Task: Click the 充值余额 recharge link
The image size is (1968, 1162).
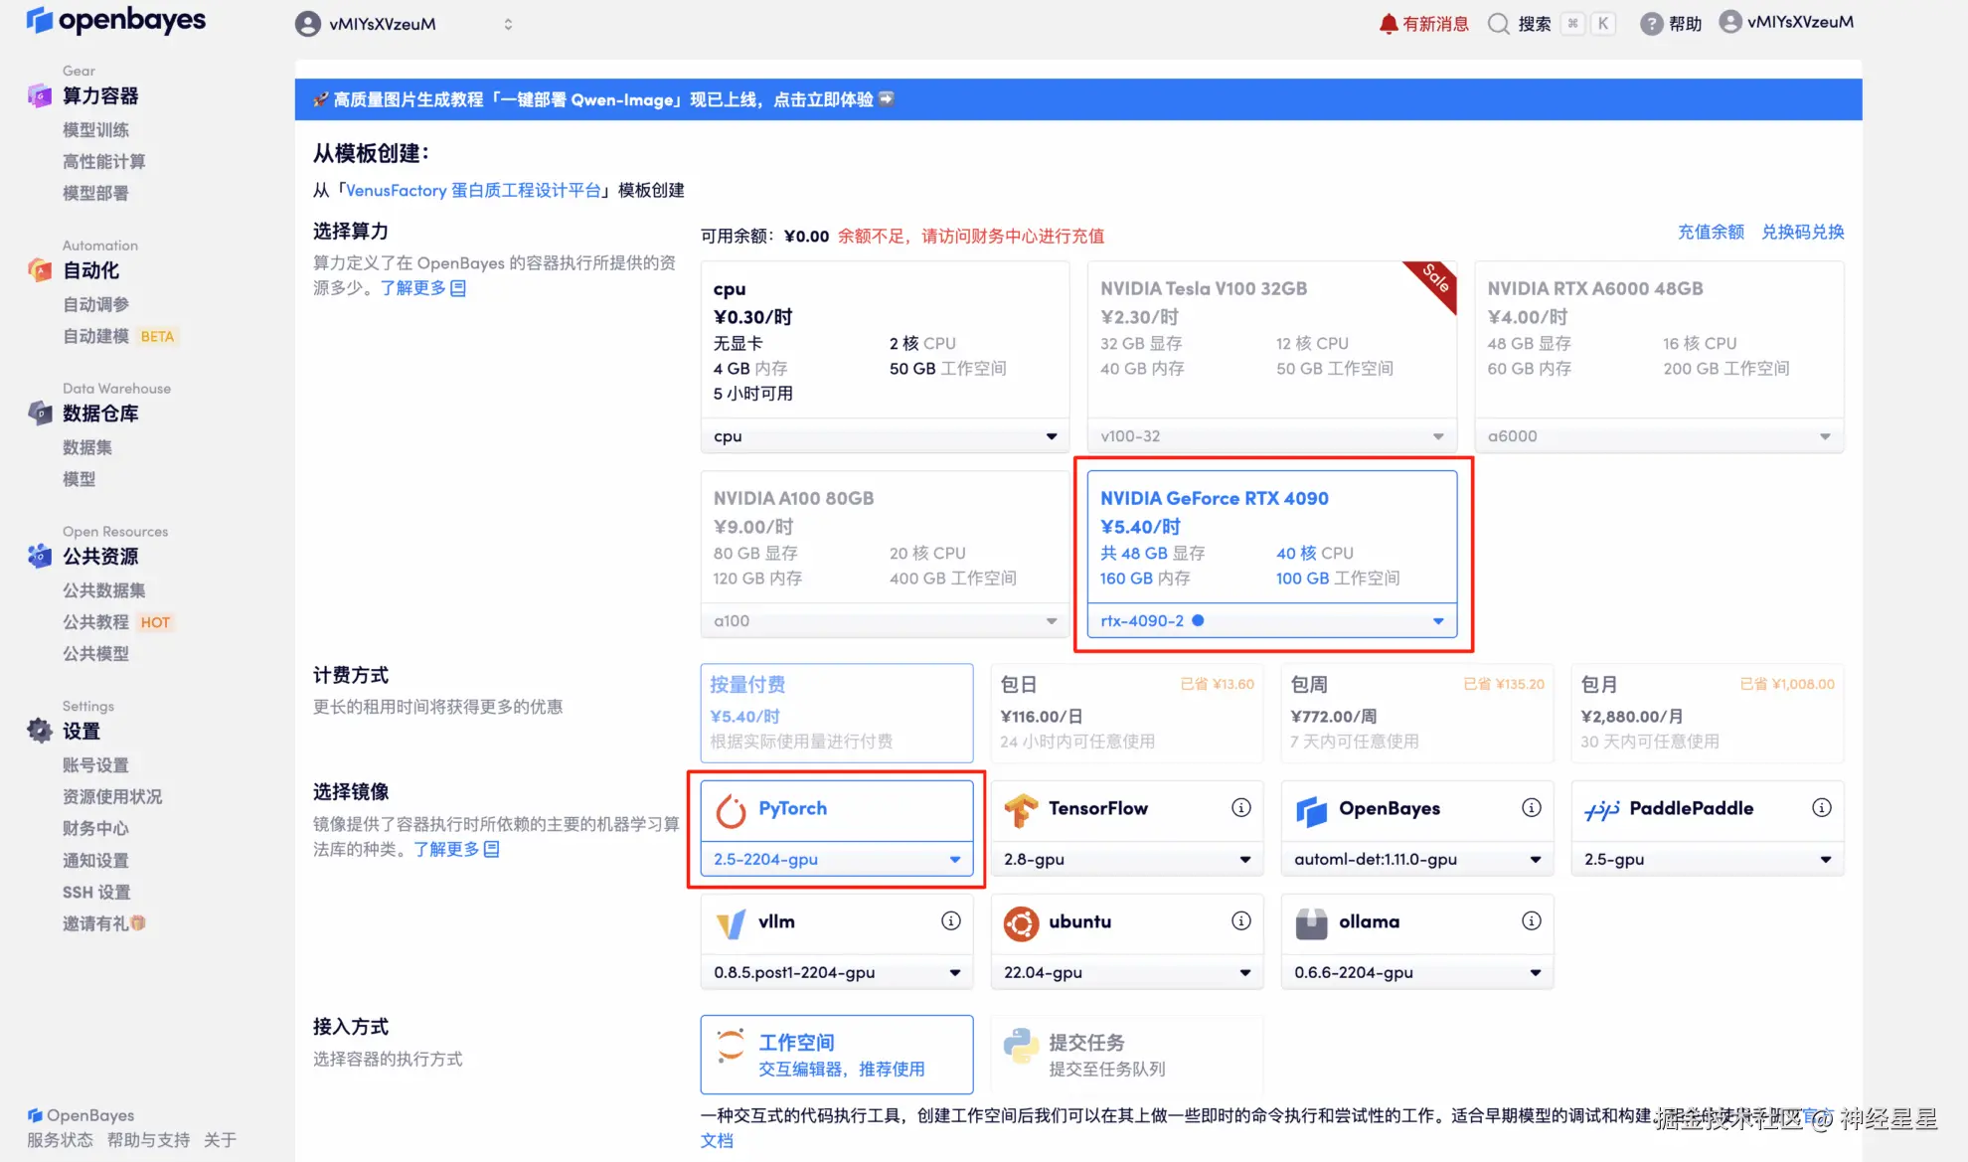Action: coord(1711,232)
